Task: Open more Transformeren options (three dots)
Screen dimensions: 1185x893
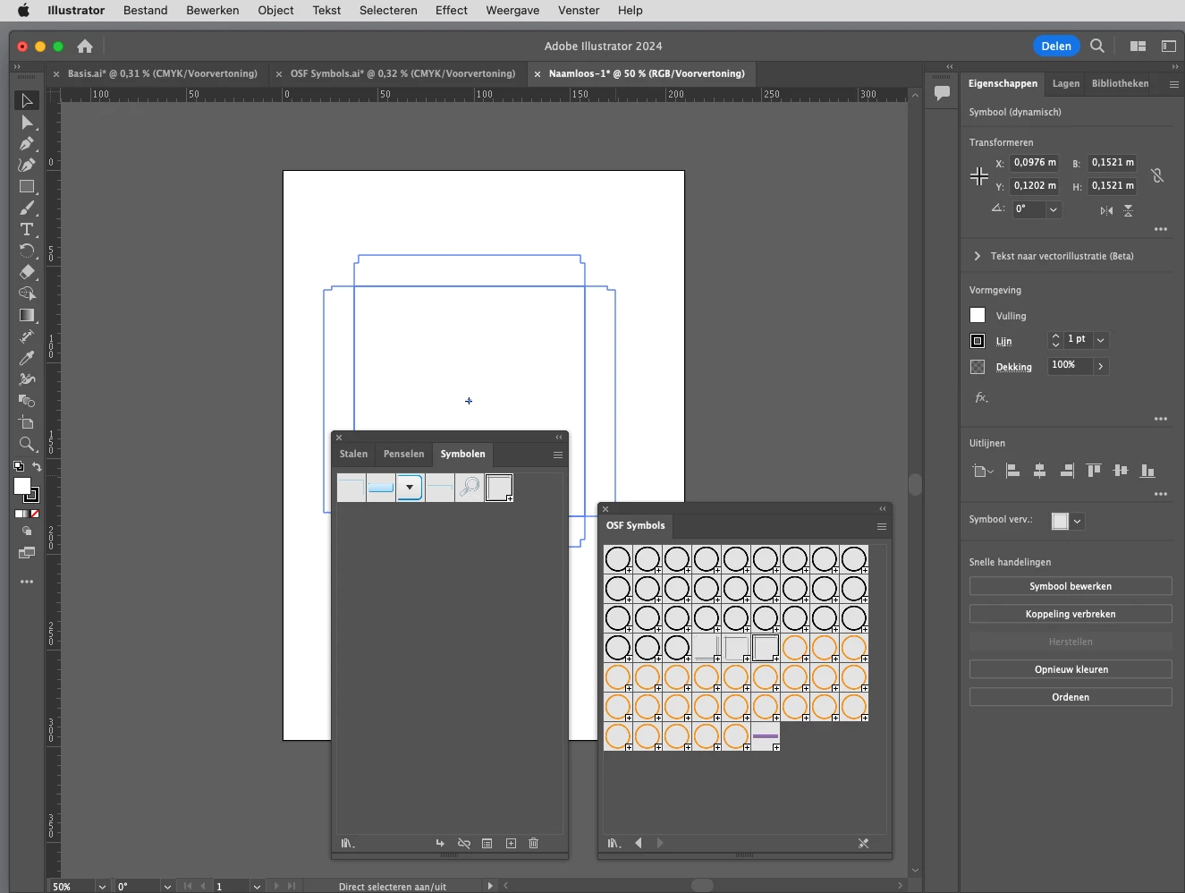Action: click(1161, 229)
